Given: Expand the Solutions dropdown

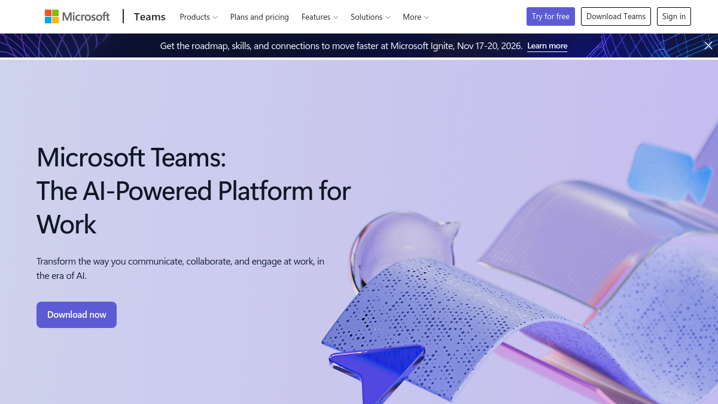Looking at the screenshot, I should point(370,17).
